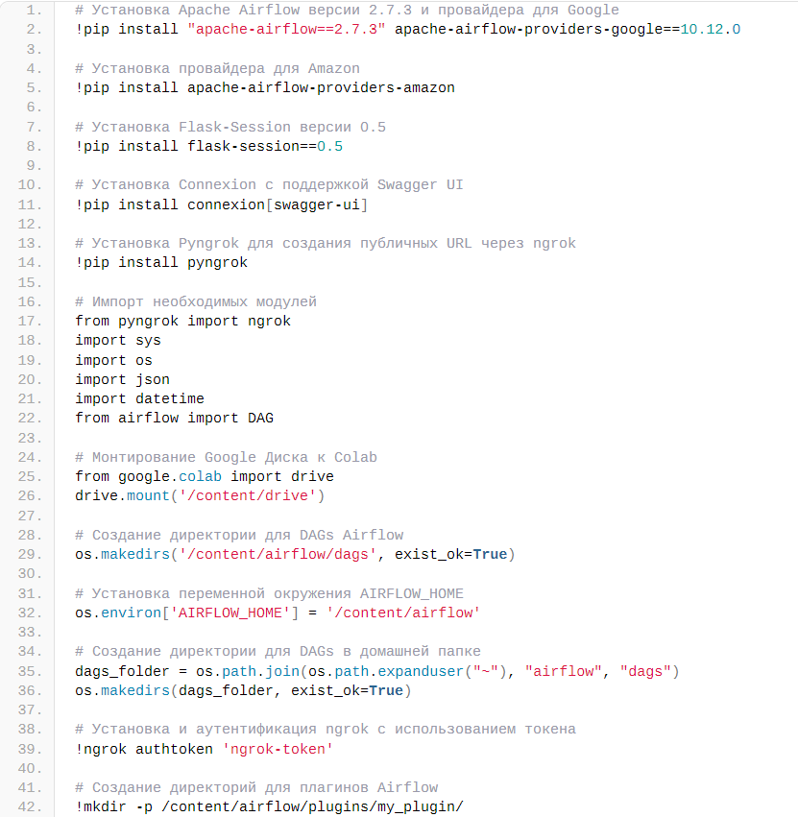Click line number 42 in the gutter
Image resolution: width=798 pixels, height=817 pixels.
pyautogui.click(x=30, y=807)
